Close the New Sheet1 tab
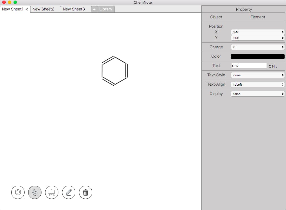Image resolution: width=286 pixels, height=210 pixels. [27, 9]
